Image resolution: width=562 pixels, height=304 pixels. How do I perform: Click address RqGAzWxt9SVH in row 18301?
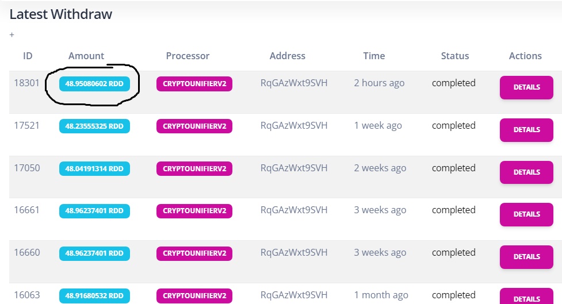(294, 83)
